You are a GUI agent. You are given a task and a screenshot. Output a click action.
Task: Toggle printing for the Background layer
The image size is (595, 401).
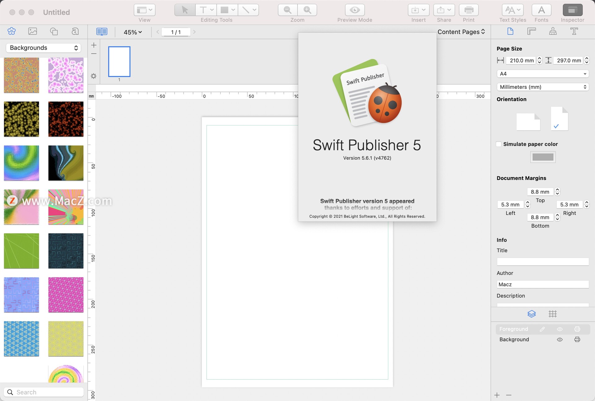pyautogui.click(x=577, y=340)
